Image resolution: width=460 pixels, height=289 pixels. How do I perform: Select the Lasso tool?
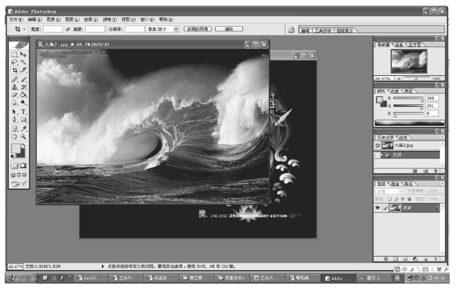(x=14, y=62)
